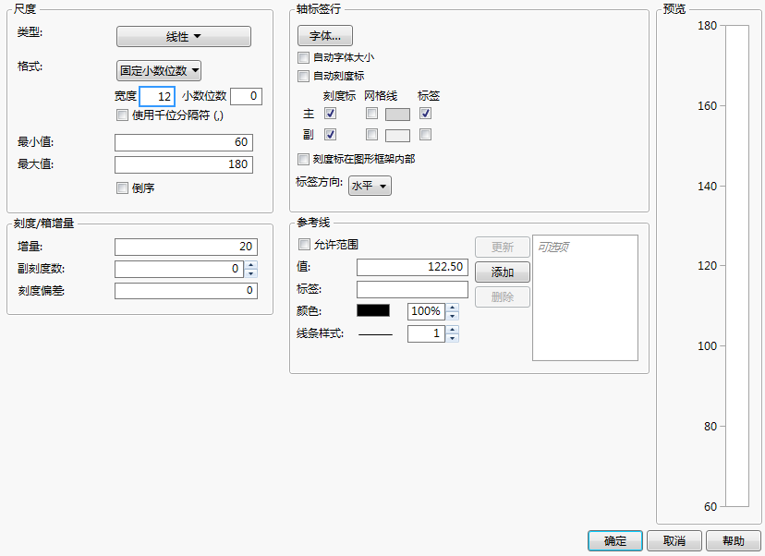Check the 刻度标在图形框架内部 option
Image resolution: width=765 pixels, height=556 pixels.
(303, 159)
